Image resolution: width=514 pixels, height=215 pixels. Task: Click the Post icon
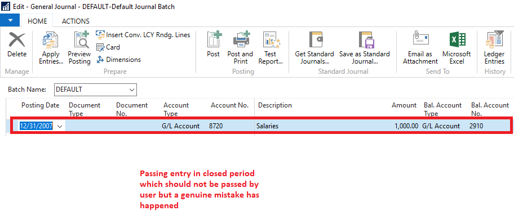pyautogui.click(x=214, y=41)
